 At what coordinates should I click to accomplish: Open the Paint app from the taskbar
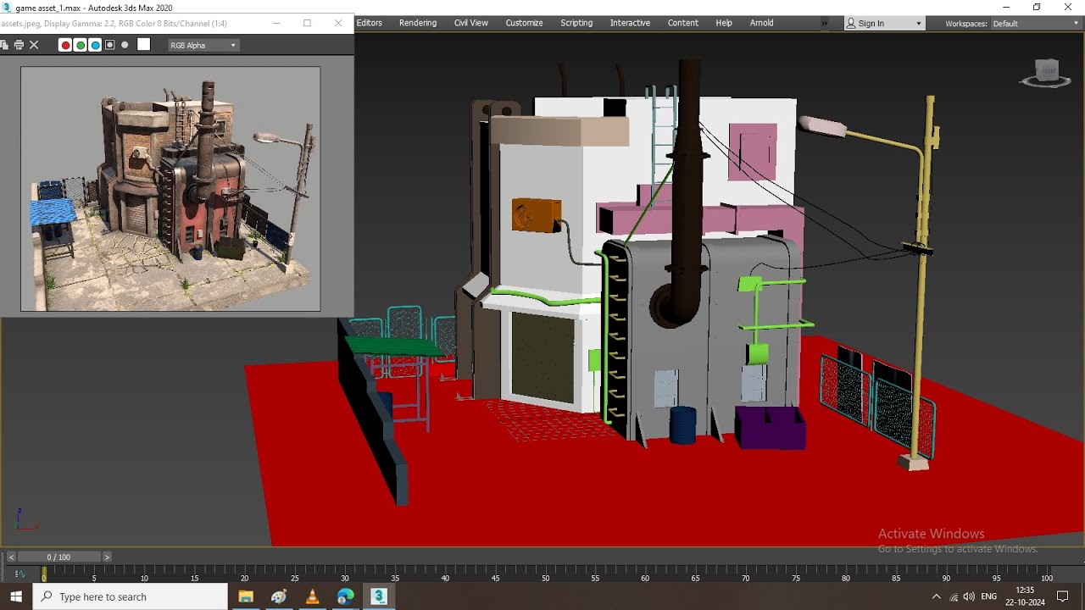click(279, 596)
